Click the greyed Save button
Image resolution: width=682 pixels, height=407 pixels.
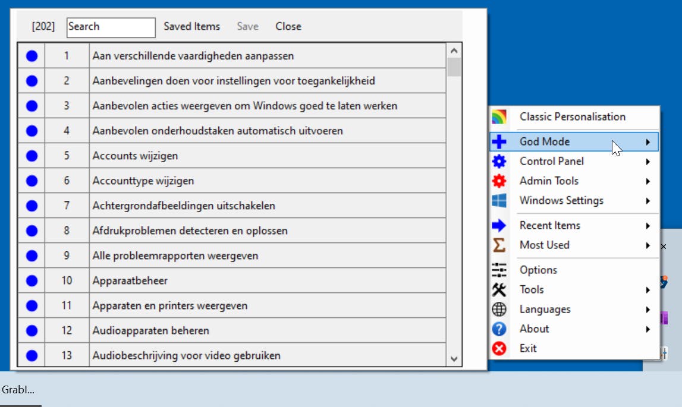247,27
